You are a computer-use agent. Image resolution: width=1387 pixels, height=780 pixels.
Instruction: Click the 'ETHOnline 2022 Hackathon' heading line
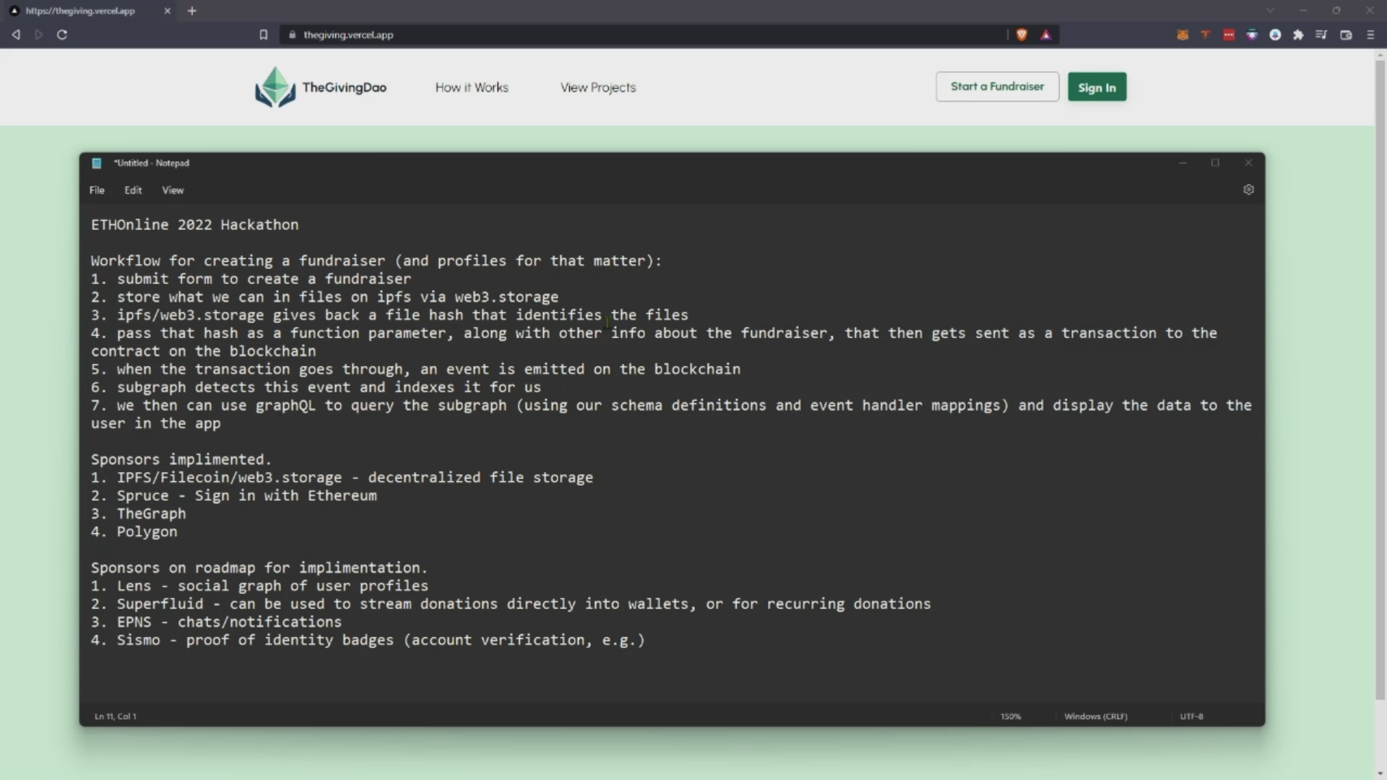click(x=195, y=225)
